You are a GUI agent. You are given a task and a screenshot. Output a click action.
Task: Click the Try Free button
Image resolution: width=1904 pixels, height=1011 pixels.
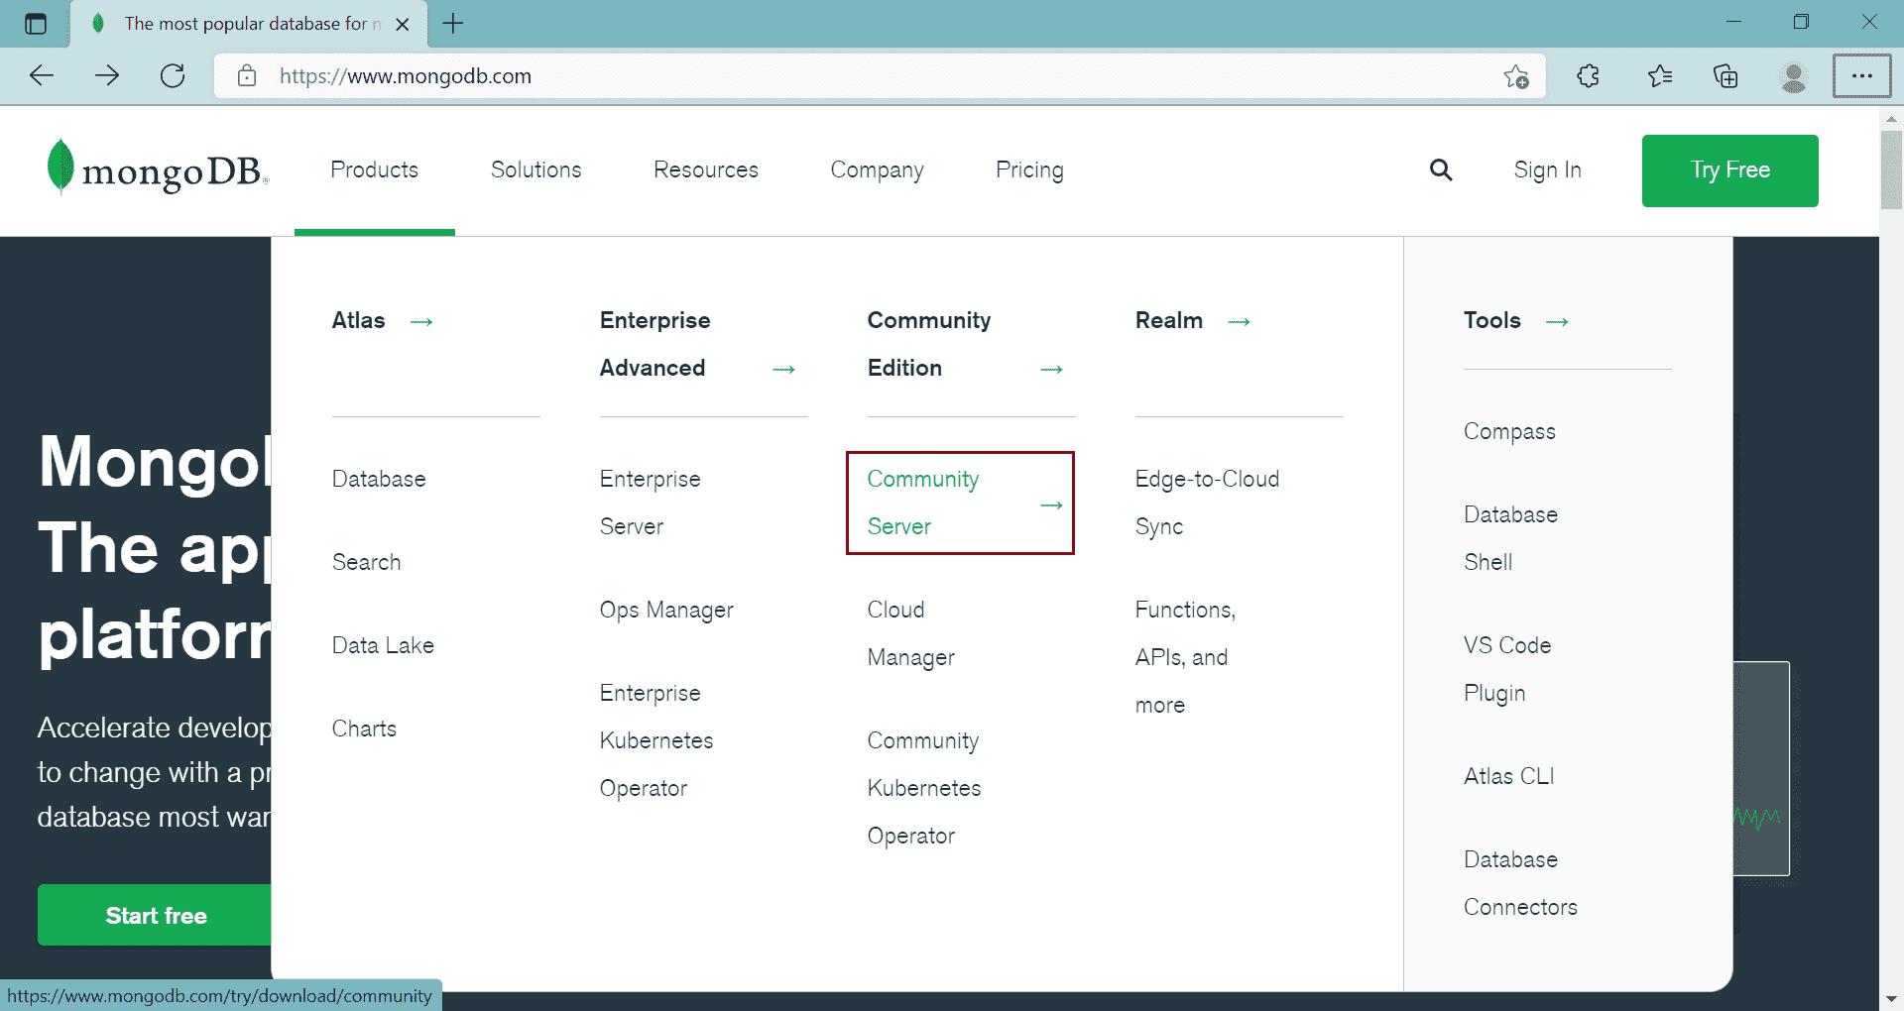1729,169
